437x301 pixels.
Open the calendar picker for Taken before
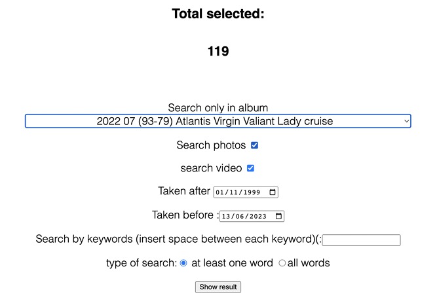point(279,216)
